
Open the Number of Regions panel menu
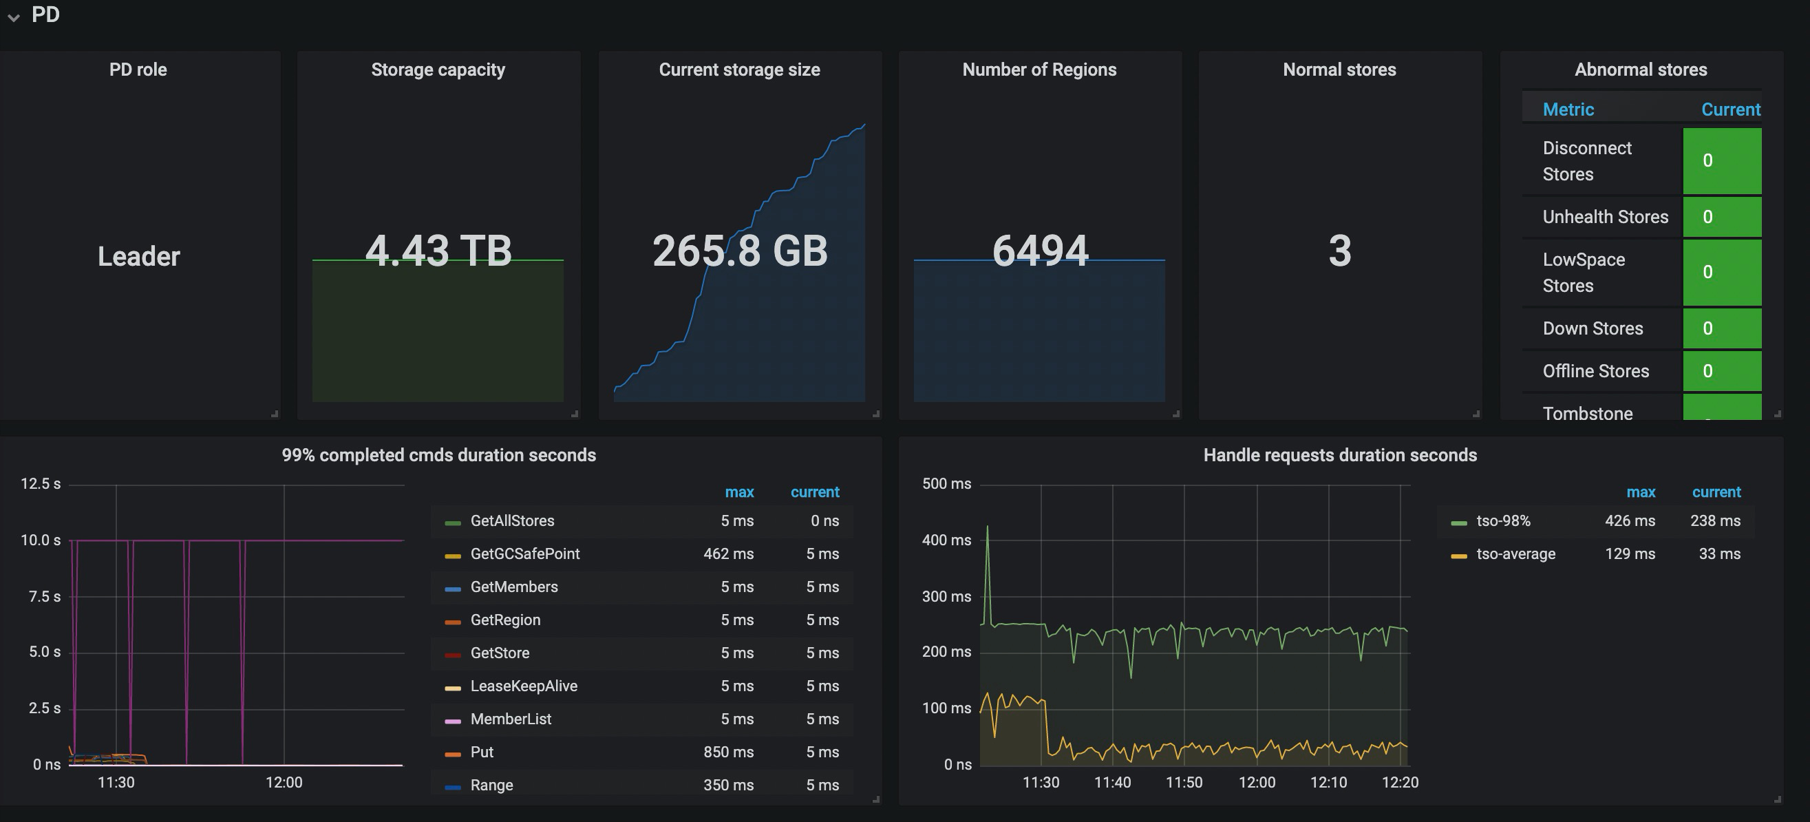click(x=1039, y=70)
